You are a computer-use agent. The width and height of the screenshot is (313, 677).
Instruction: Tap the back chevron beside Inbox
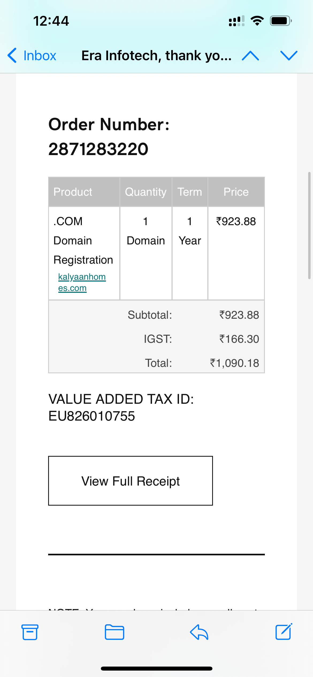coord(12,56)
